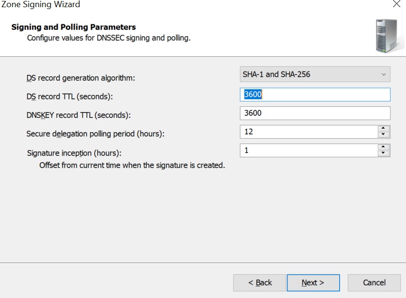Close the Zone Signing Wizard window

coord(396,4)
